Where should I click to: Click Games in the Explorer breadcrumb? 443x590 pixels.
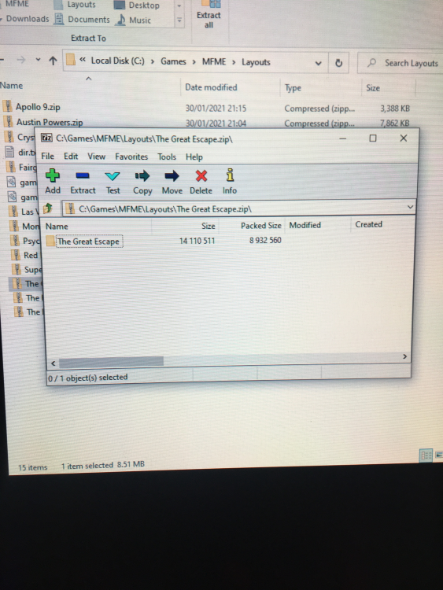click(173, 61)
